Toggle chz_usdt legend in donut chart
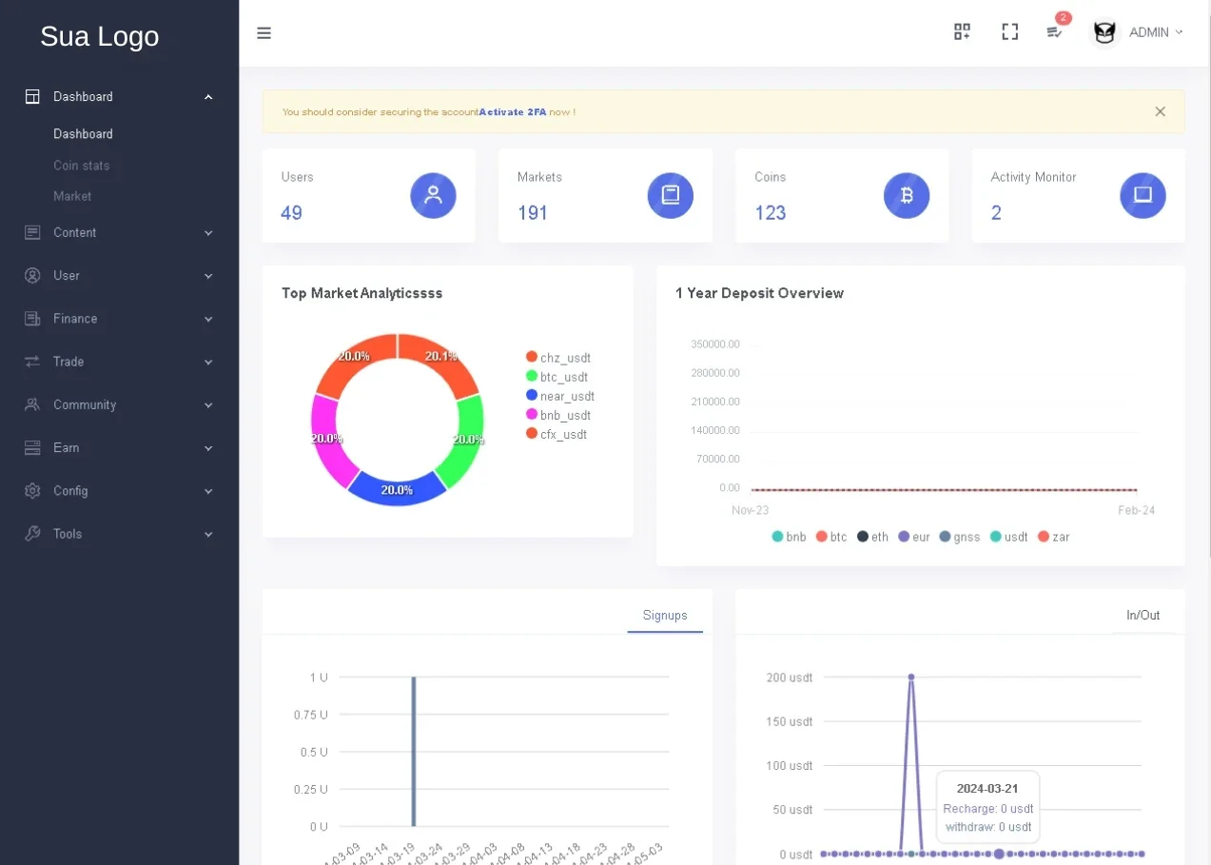The image size is (1211, 865). (558, 358)
